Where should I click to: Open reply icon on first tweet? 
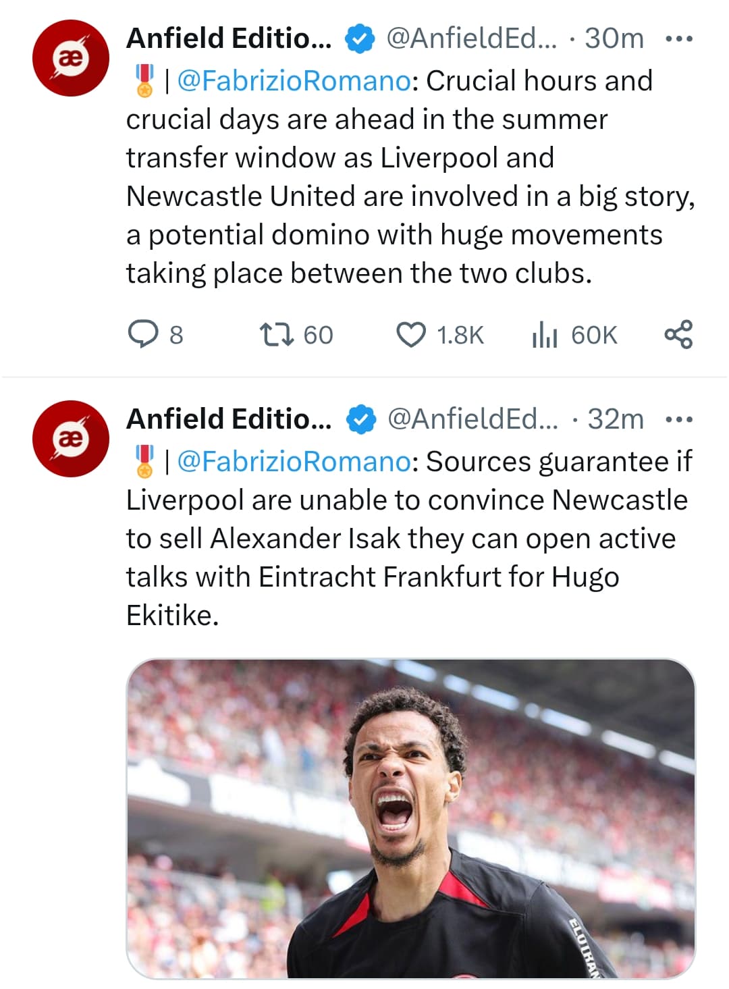[142, 334]
